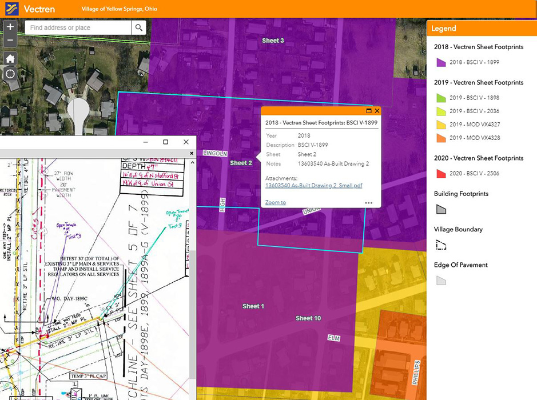The width and height of the screenshot is (537, 400).
Task: Click the Zoom to link
Action: click(x=276, y=202)
